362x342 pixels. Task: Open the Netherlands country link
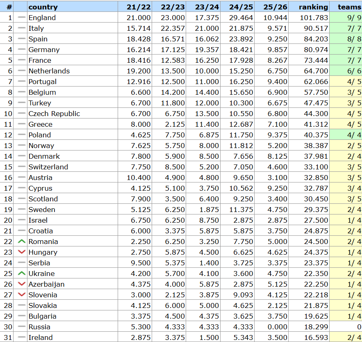(x=49, y=71)
